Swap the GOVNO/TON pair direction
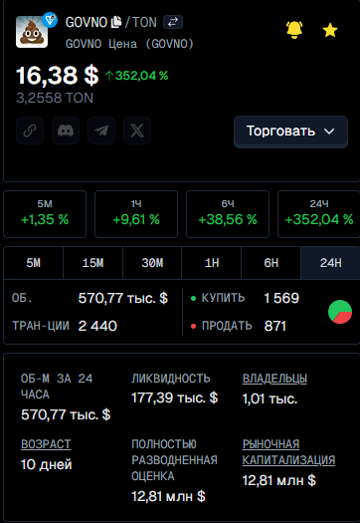This screenshot has height=523, width=360. [x=173, y=22]
